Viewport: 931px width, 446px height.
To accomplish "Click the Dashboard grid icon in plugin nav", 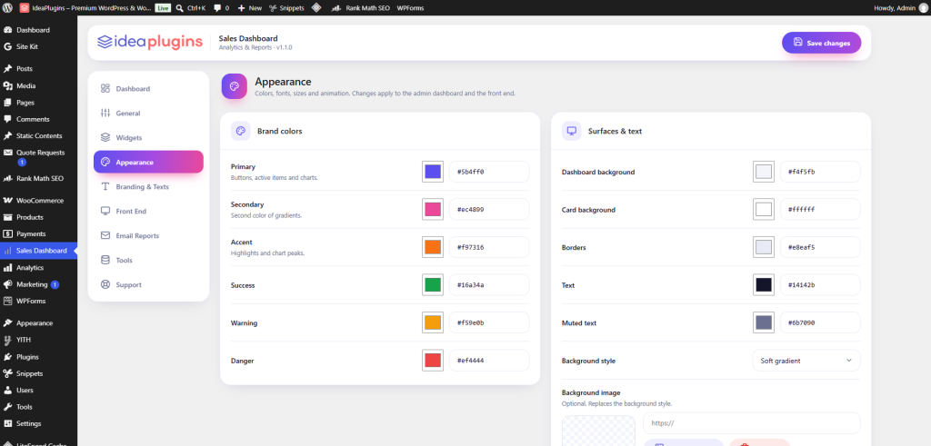I will tap(105, 88).
